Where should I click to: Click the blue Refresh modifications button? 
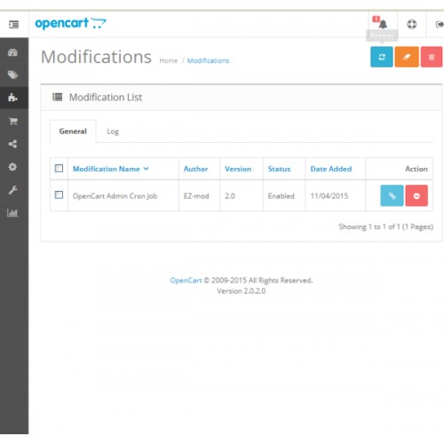pyautogui.click(x=382, y=57)
